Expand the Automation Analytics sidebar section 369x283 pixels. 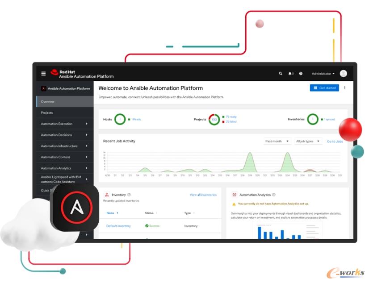click(65, 168)
